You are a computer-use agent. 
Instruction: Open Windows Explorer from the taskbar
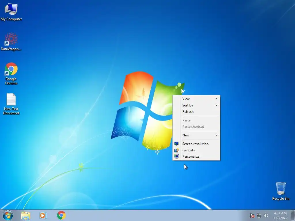pyautogui.click(x=26, y=216)
